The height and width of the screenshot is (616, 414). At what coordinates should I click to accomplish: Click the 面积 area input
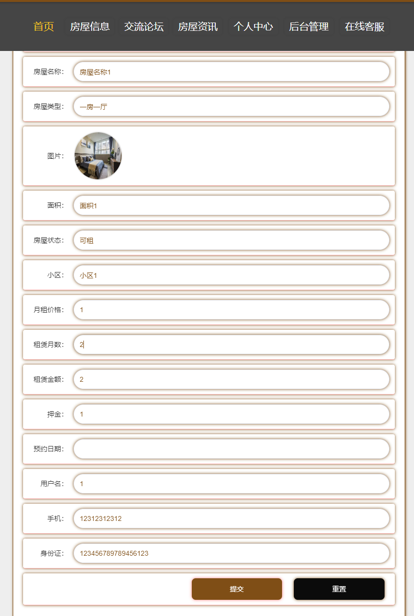coord(231,205)
